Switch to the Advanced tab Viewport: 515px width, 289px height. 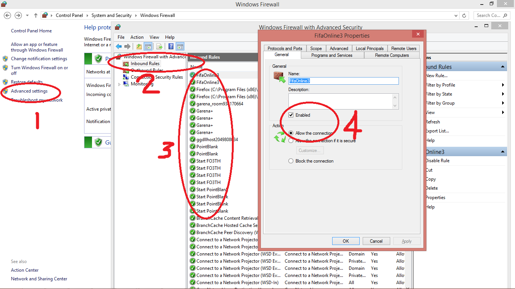[339, 49]
